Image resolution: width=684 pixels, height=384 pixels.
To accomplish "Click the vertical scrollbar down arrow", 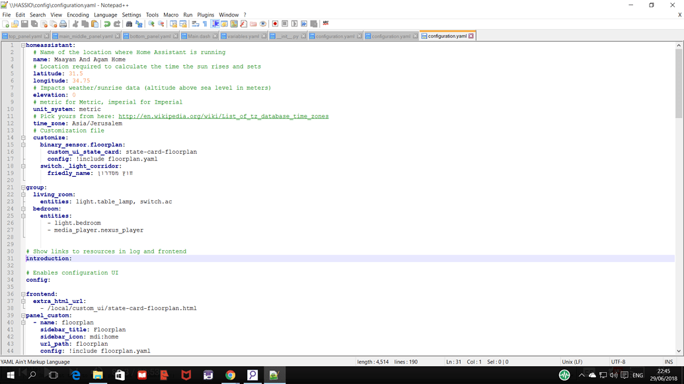I will coord(679,351).
